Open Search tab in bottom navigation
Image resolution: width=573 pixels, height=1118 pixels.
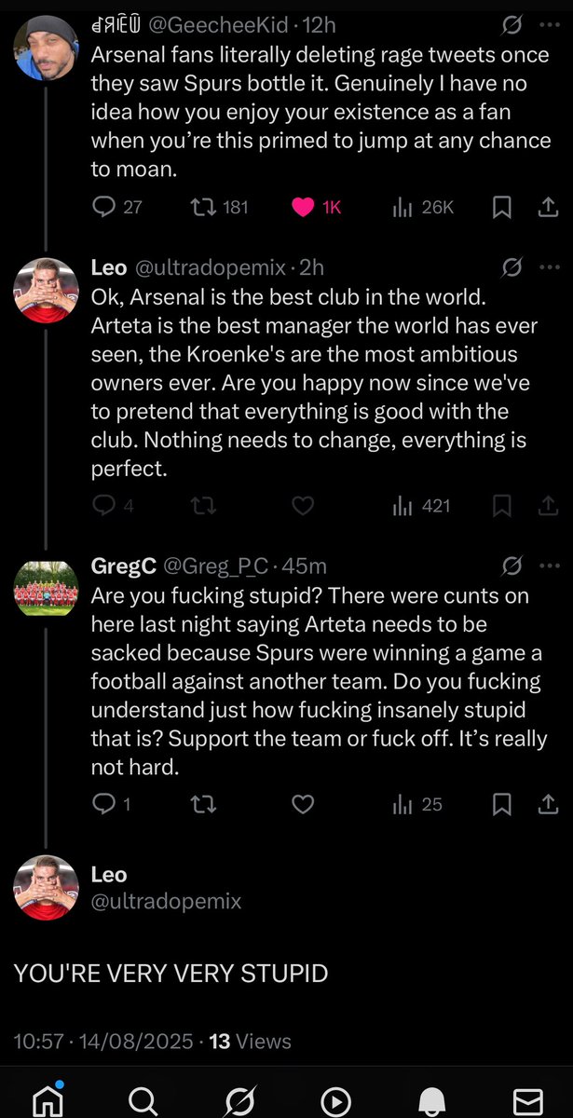143,1099
